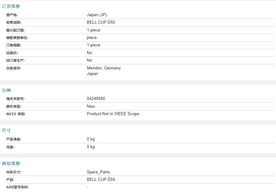Click Product Not in WEEE Scope text
This screenshot has width=276, height=193.
[x=113, y=114]
